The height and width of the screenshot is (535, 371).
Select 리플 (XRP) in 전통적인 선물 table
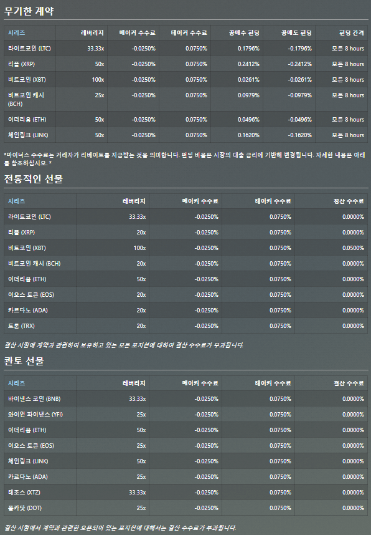coord(21,233)
